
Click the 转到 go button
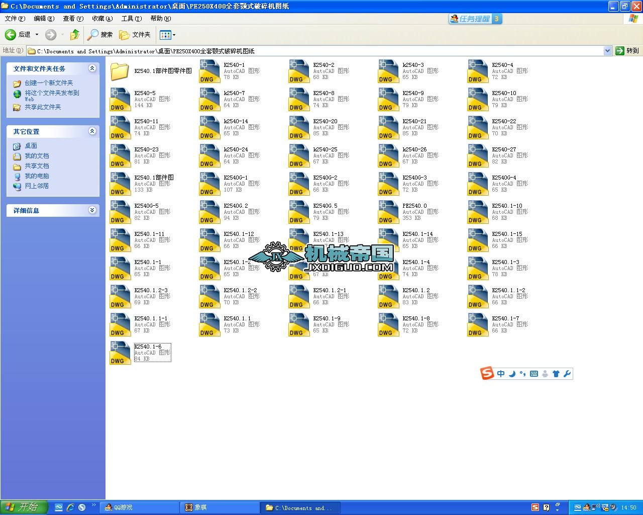(627, 51)
